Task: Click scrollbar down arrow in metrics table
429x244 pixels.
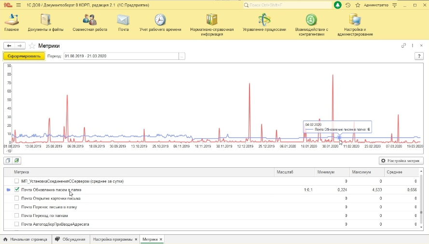Action: click(421, 227)
